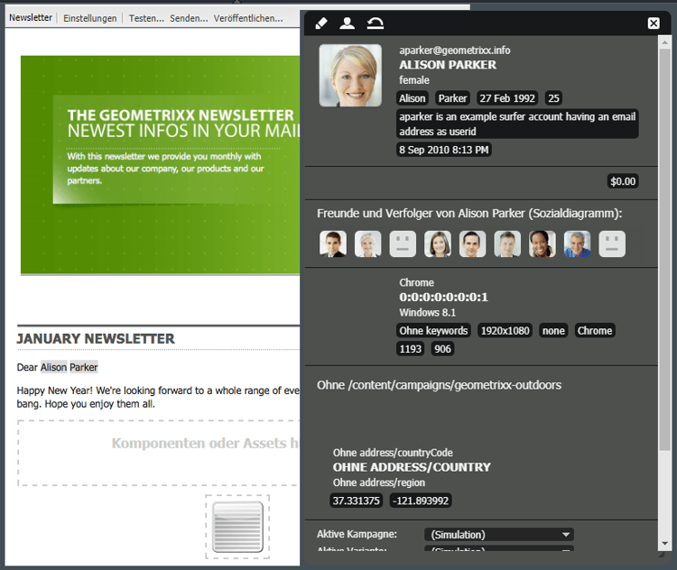The image size is (677, 570).
Task: Click the '906' value tag
Action: coord(442,349)
